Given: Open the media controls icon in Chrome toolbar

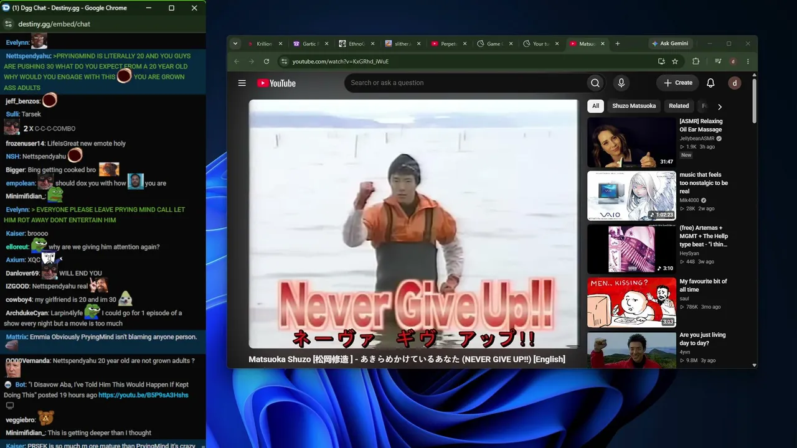Looking at the screenshot, I should [718, 62].
